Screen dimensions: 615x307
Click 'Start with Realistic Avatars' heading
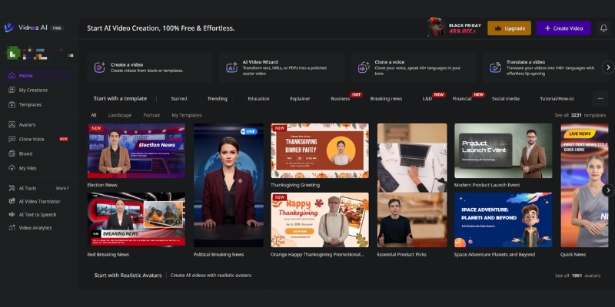pyautogui.click(x=128, y=276)
